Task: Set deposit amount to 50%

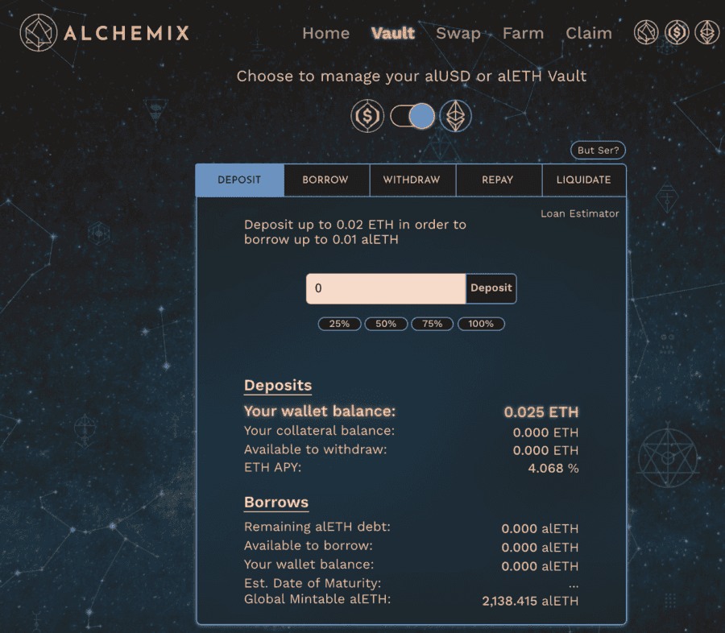Action: click(386, 324)
